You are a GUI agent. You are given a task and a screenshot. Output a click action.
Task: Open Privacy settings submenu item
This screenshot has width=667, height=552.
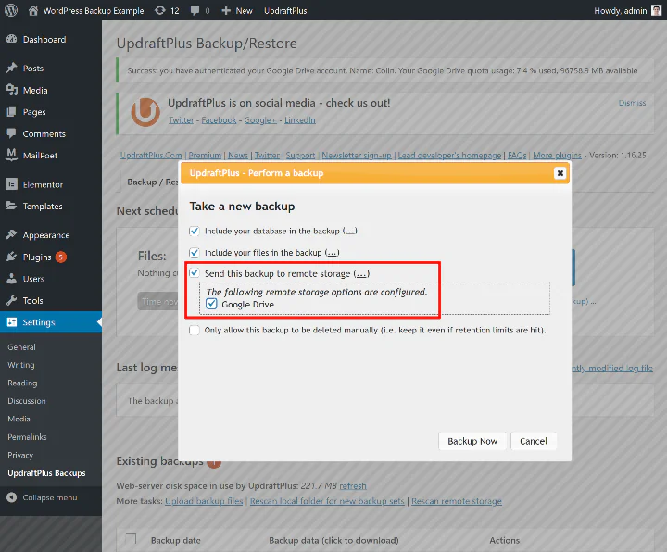(x=20, y=455)
